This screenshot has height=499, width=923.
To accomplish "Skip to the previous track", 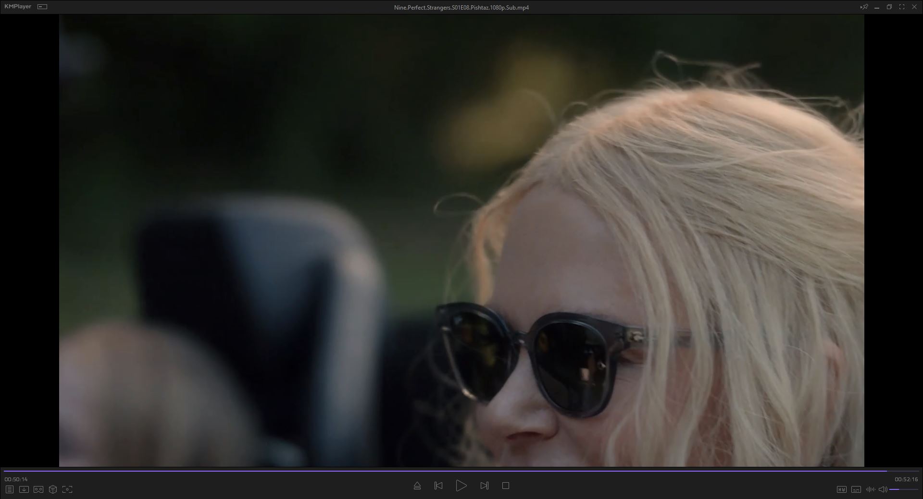I will coord(438,486).
